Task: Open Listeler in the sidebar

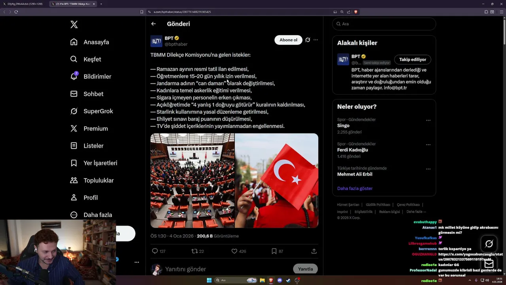Action: (87, 146)
